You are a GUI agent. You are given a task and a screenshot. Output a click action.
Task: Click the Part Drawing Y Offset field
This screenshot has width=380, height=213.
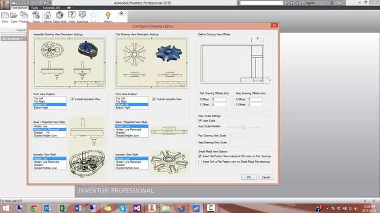[x=219, y=105]
